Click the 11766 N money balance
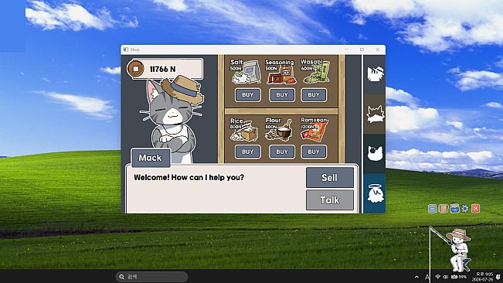This screenshot has height=283, width=503. 162,69
